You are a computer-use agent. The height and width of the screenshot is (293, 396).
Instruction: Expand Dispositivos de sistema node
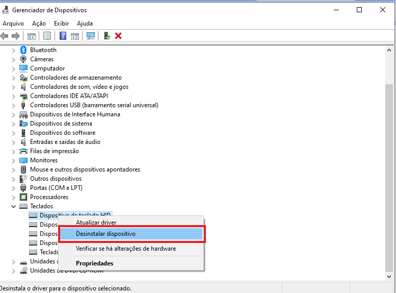[x=13, y=124]
